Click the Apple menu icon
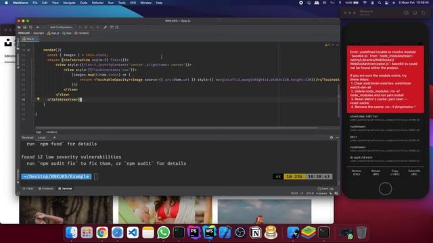The height and width of the screenshot is (243, 433). click(x=6, y=3)
